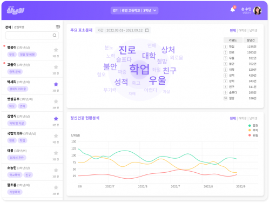Image resolution: width=270 pixels, height=203 pixels.
Task: Expand the school and grade dropdown
Action: (x=134, y=10)
